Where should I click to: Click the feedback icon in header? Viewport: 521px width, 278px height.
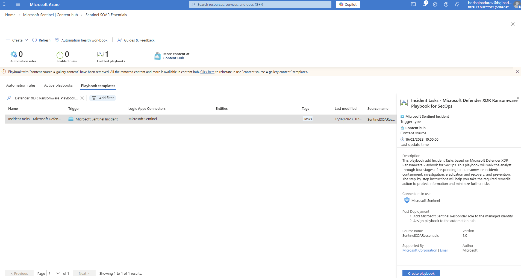coord(457,4)
